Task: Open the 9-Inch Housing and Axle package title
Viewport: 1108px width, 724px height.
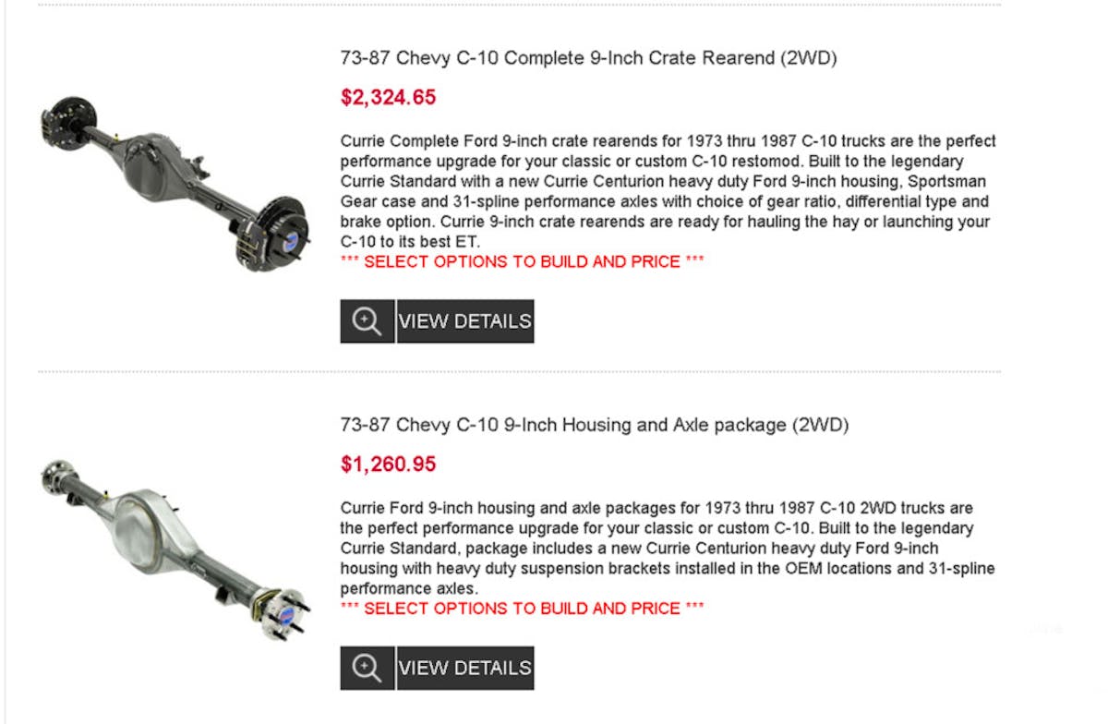Action: pos(594,425)
